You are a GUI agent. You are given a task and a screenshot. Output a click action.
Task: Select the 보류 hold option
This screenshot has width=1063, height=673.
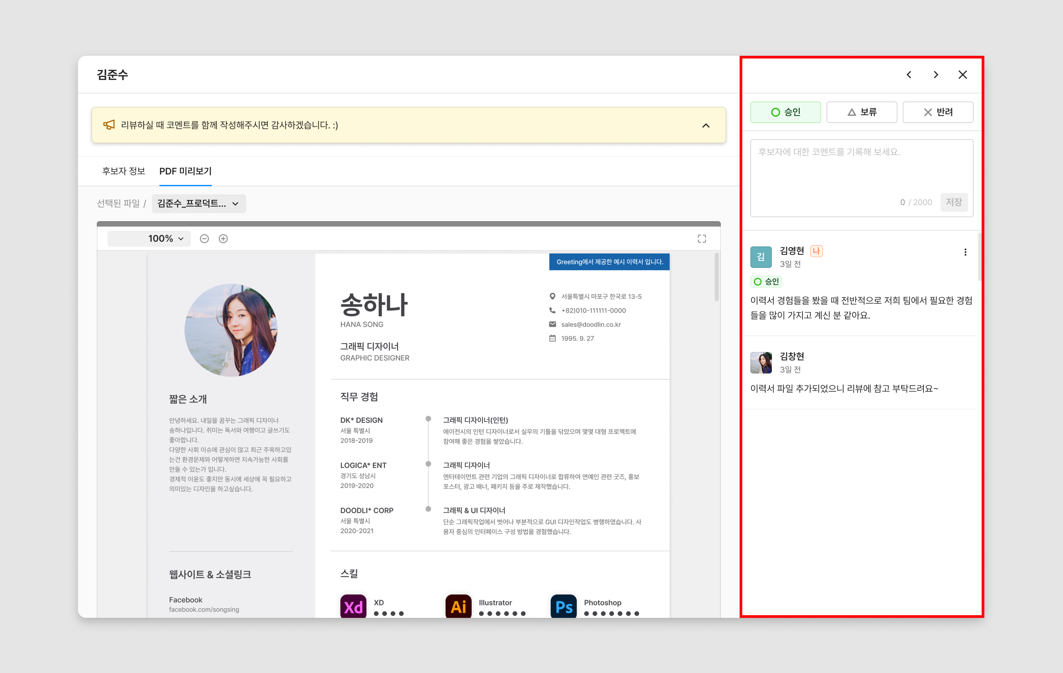tap(861, 112)
